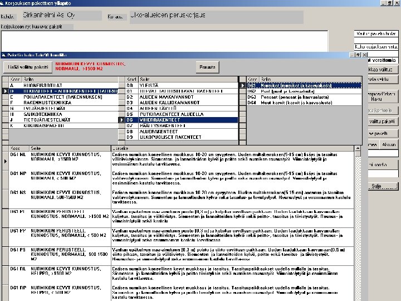401x301 pixels.
Task: Click the Kohde field Sirkanhelmi As Oy
Action: pyautogui.click(x=62, y=16)
